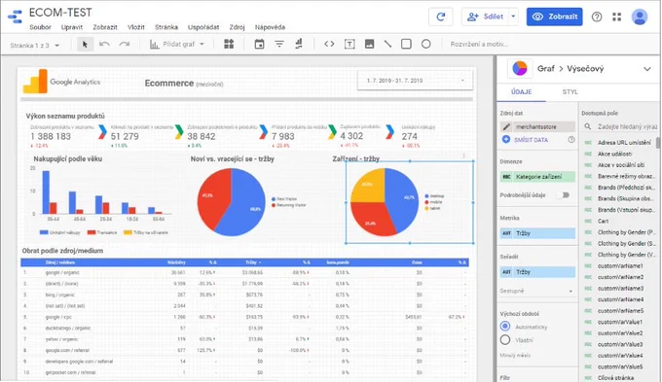Image resolution: width=662 pixels, height=382 pixels.
Task: Open the Uspořádat menu
Action: click(203, 27)
